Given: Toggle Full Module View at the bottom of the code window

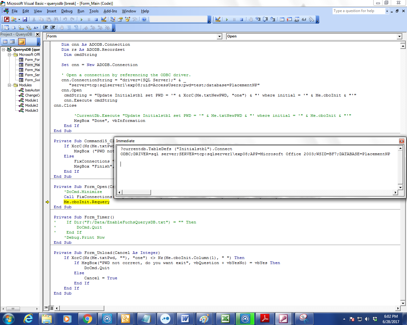Looking at the screenshot, I should 51,308.
